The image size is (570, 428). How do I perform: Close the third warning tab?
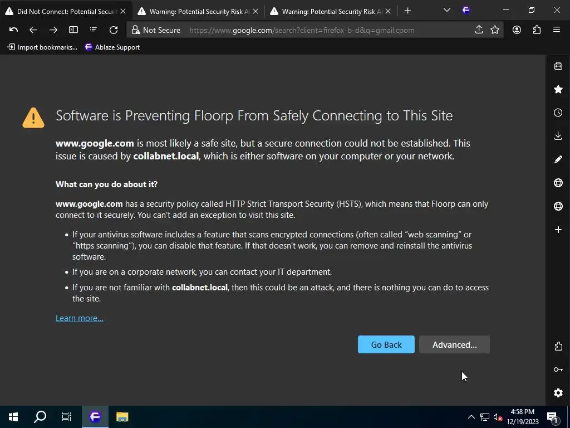pos(388,11)
